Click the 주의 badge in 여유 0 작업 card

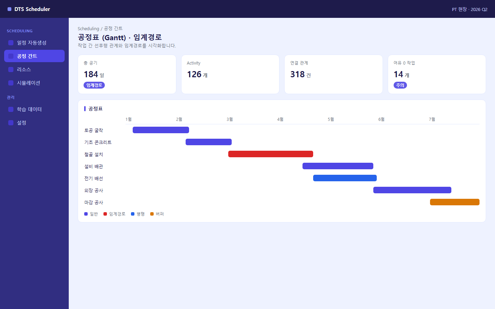[x=400, y=85]
